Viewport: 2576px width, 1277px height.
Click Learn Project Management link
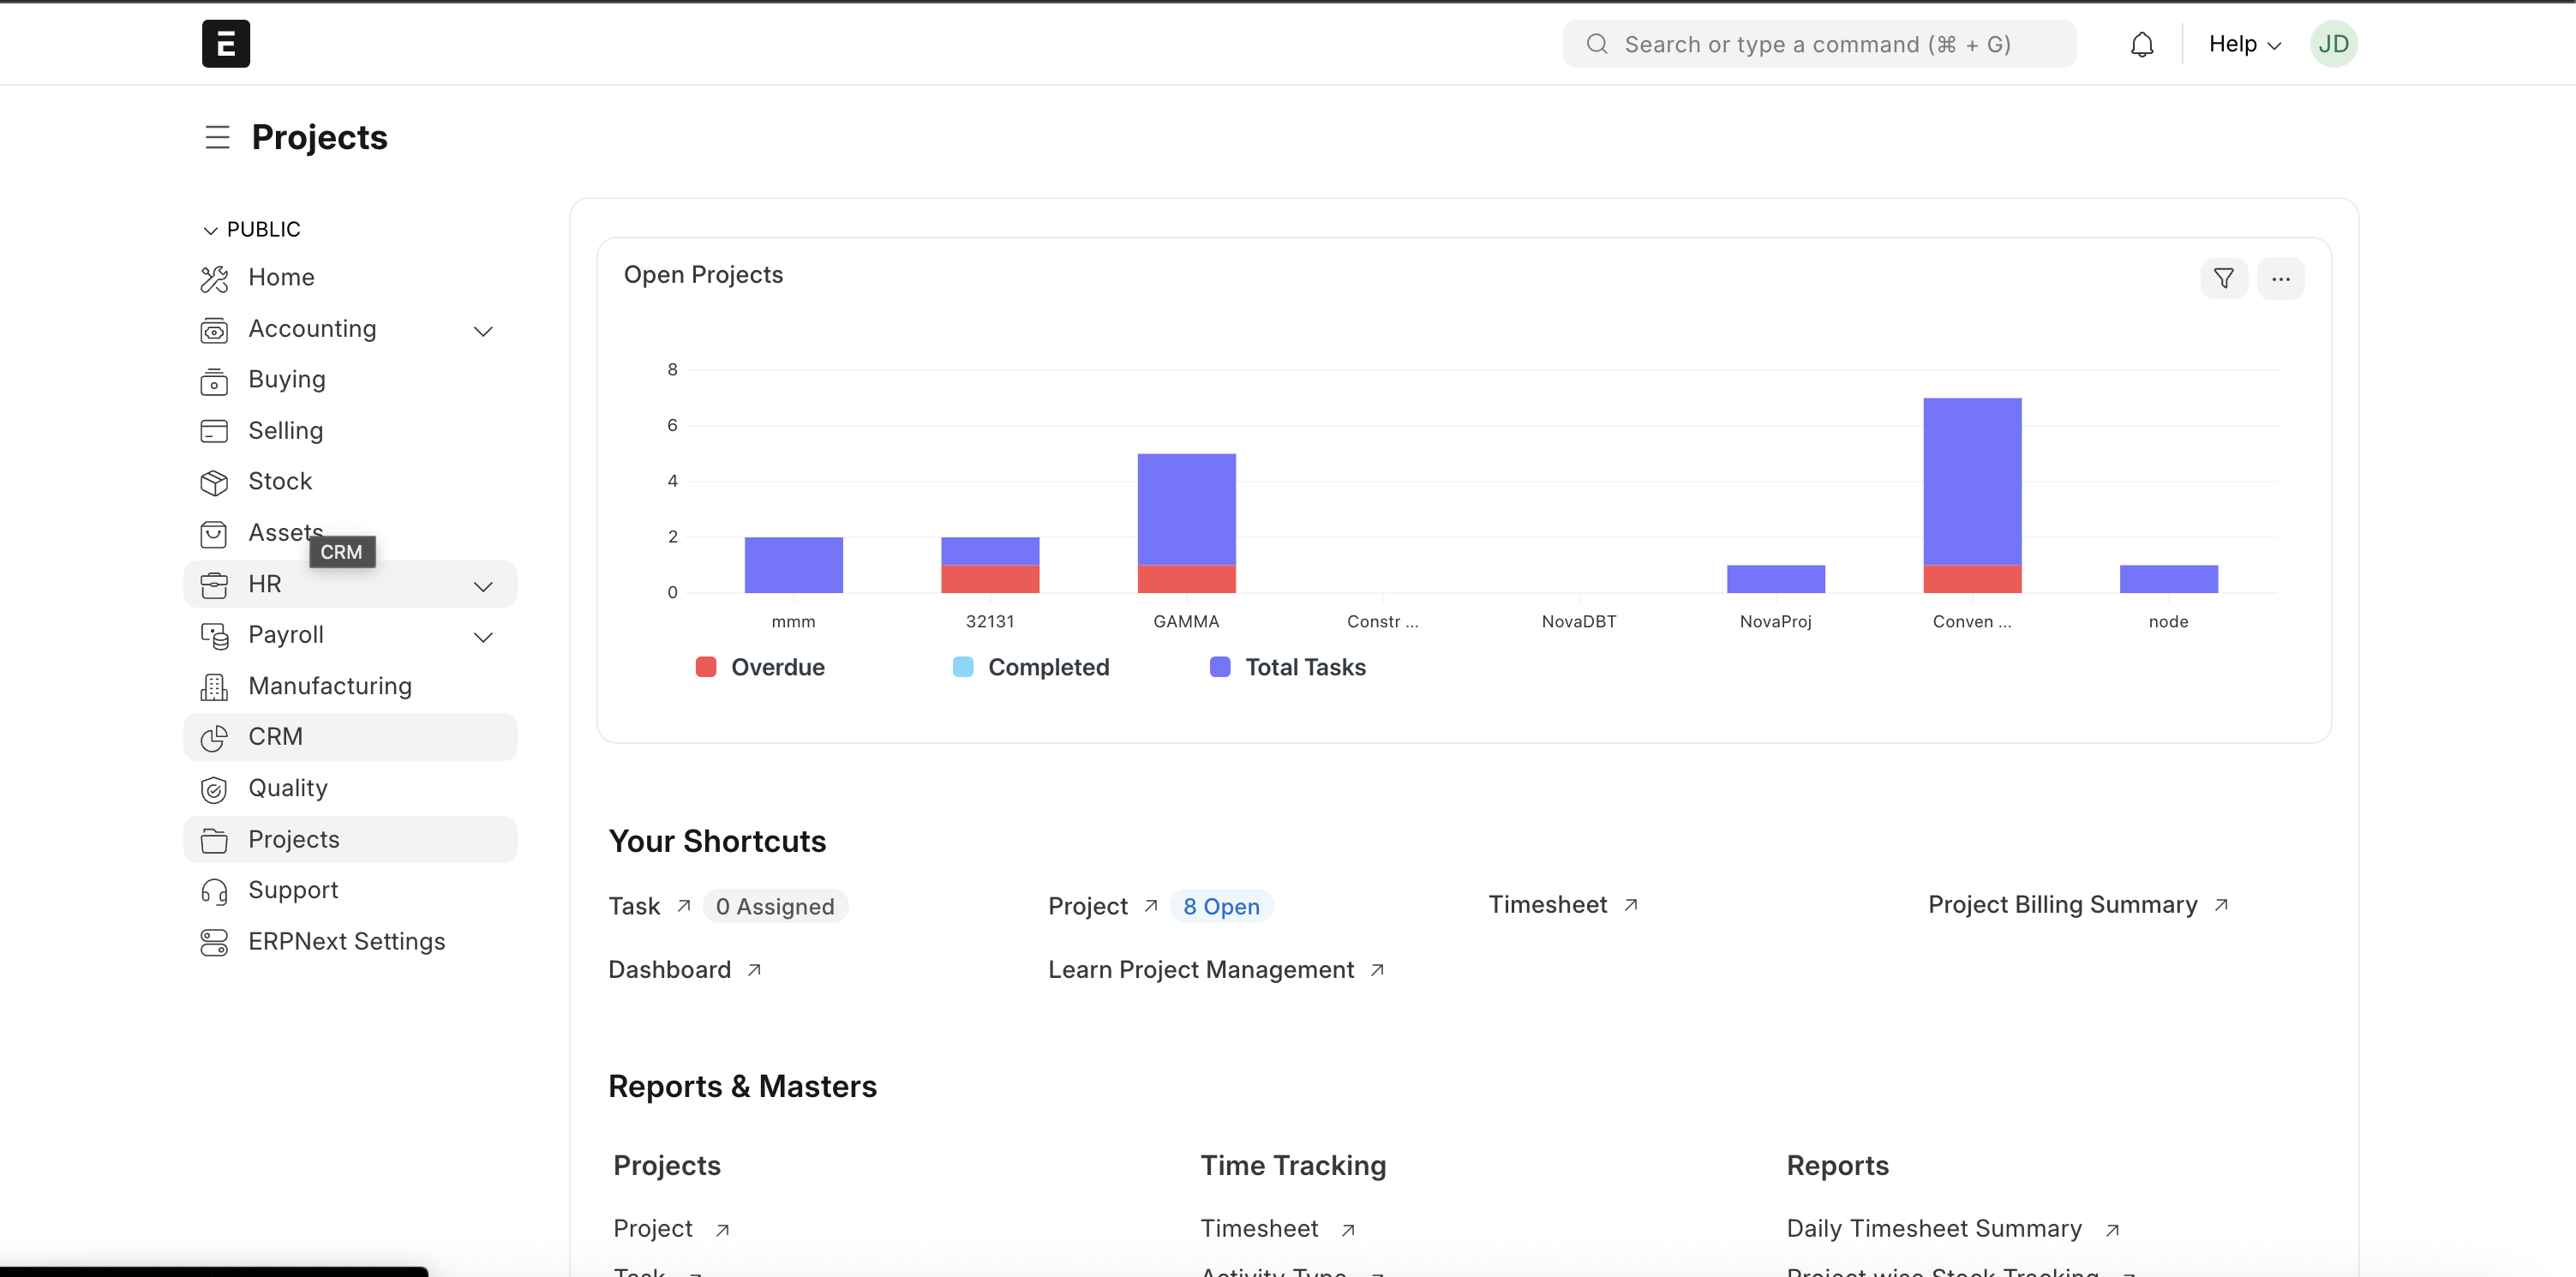pyautogui.click(x=1201, y=969)
